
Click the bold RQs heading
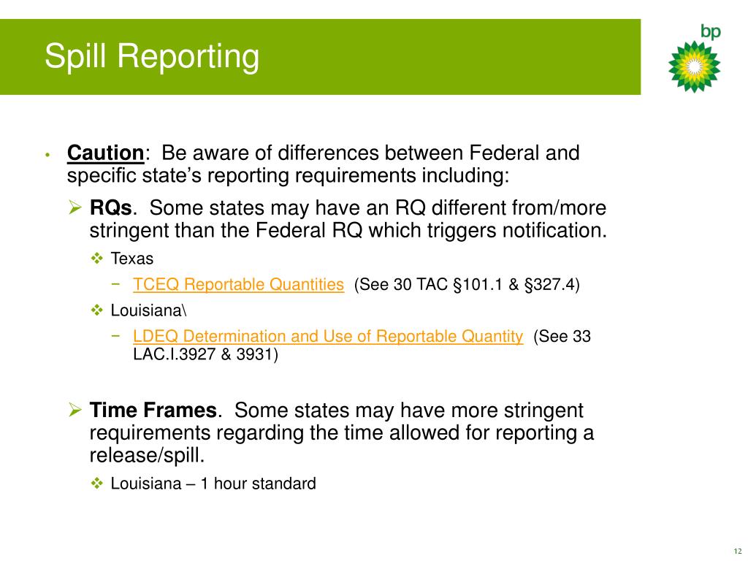click(x=111, y=208)
